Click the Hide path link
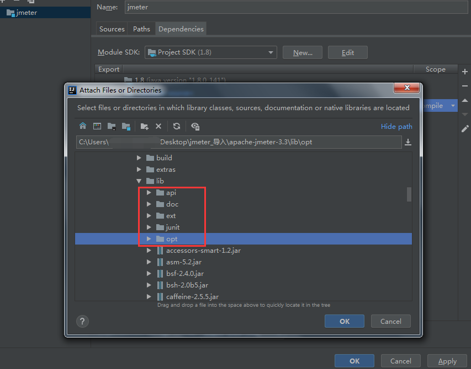This screenshot has width=471, height=369. pos(396,126)
